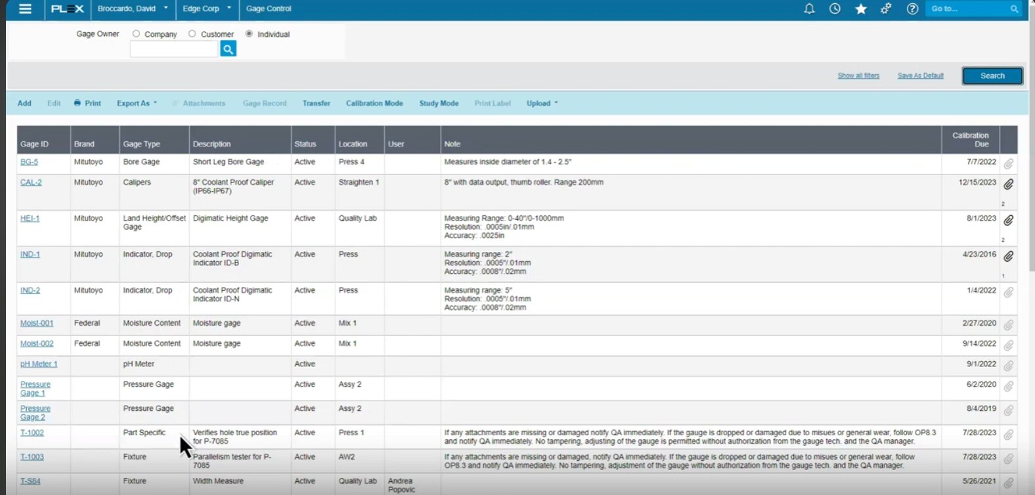Image resolution: width=1035 pixels, height=495 pixels.
Task: Open the hamburger main menu
Action: [x=25, y=9]
